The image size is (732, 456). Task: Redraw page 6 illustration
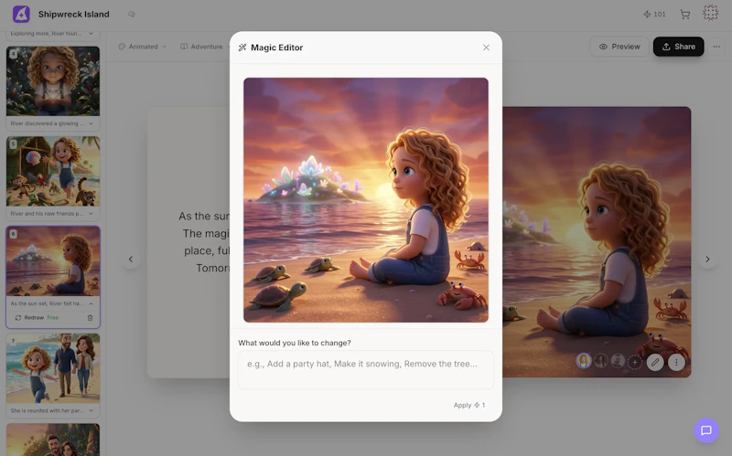(x=30, y=317)
